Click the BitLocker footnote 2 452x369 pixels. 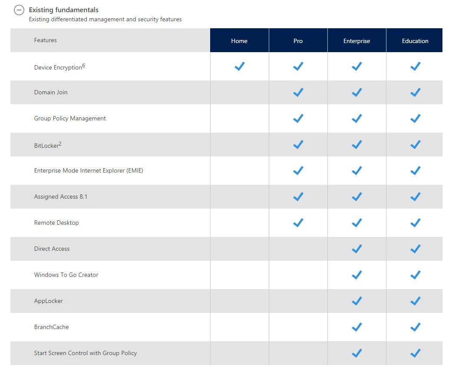point(60,144)
